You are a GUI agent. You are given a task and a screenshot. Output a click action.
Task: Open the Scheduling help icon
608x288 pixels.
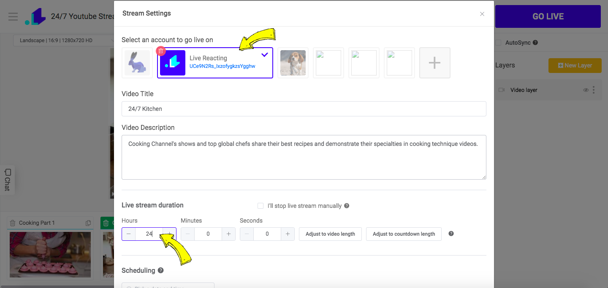[x=160, y=270]
